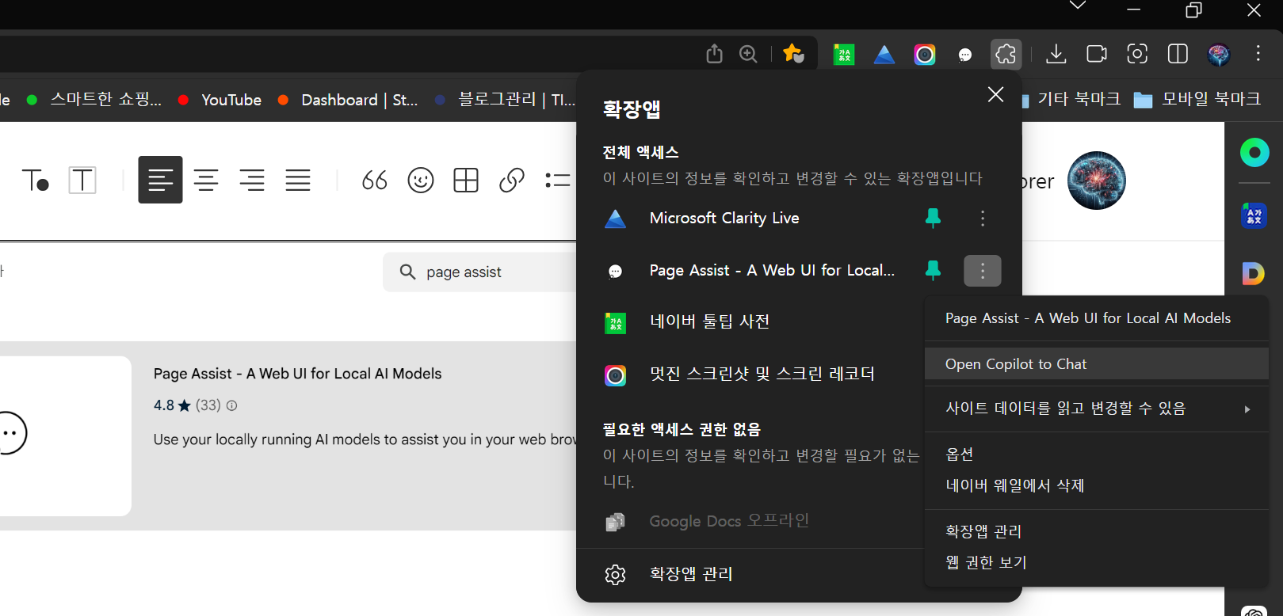Open the 스마트한 쇼핑 bookmark

94,100
